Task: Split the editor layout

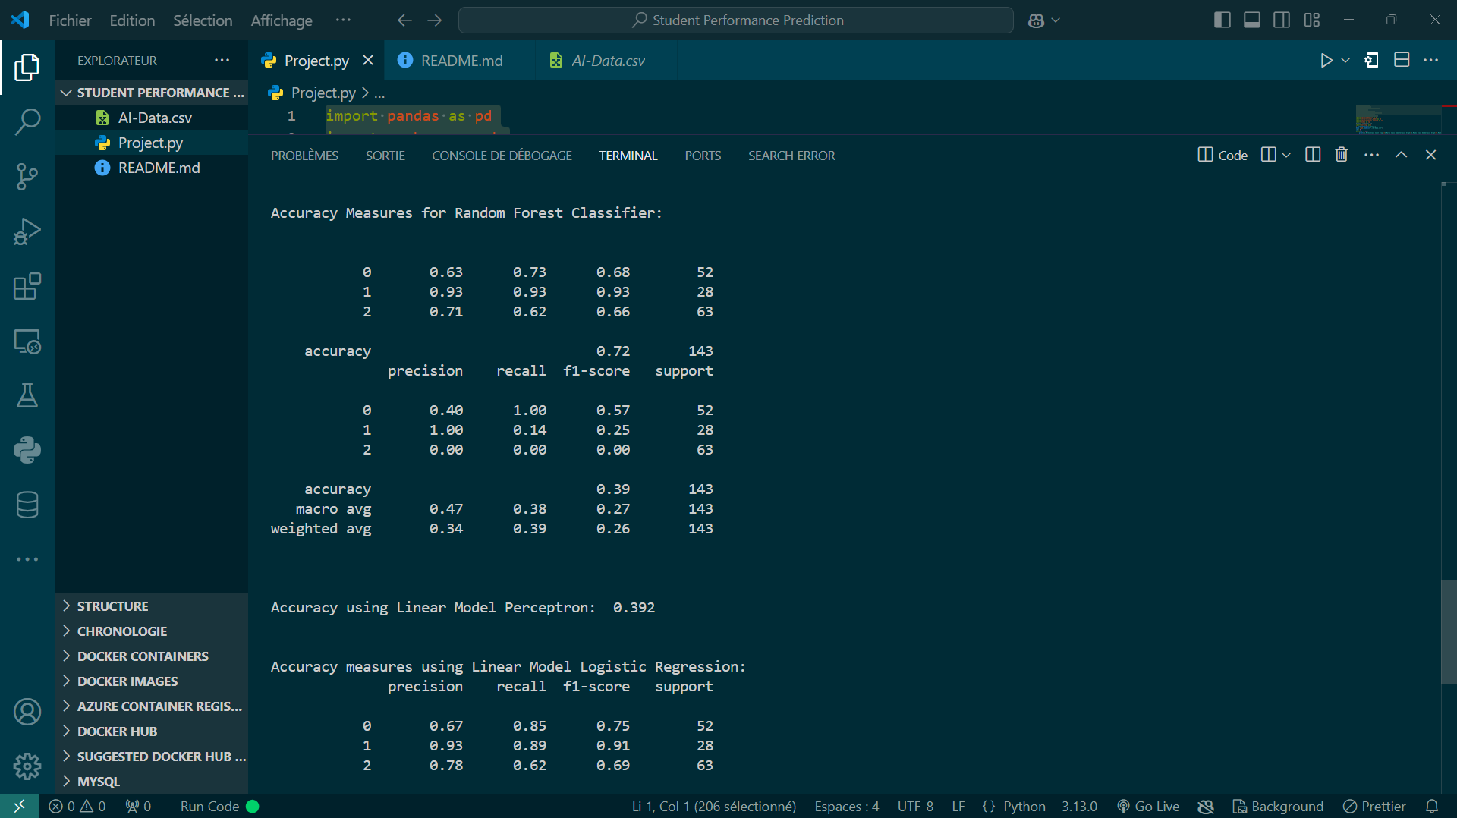Action: [x=1402, y=61]
